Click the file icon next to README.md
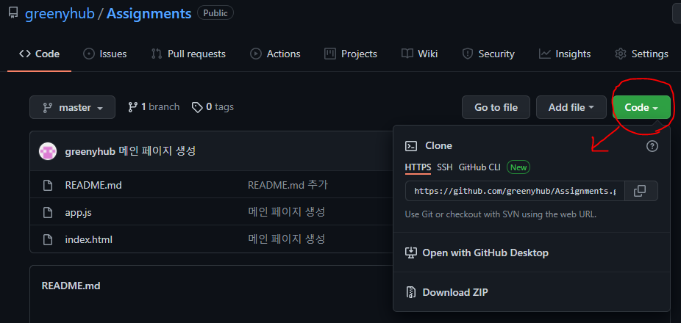 (48, 186)
